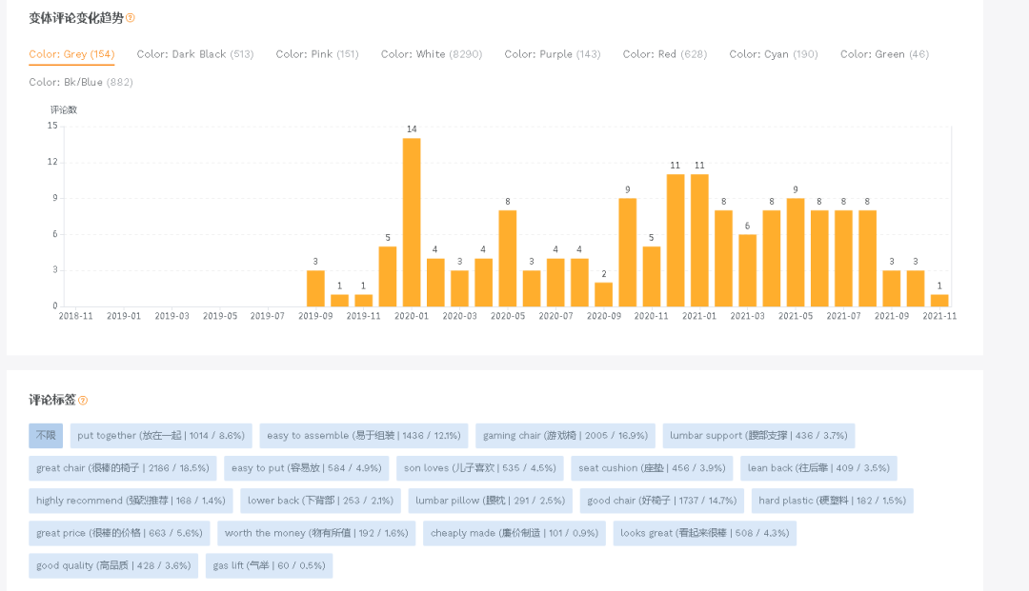1029x591 pixels.
Task: Click the tallest bar with value 14
Action: (x=412, y=222)
